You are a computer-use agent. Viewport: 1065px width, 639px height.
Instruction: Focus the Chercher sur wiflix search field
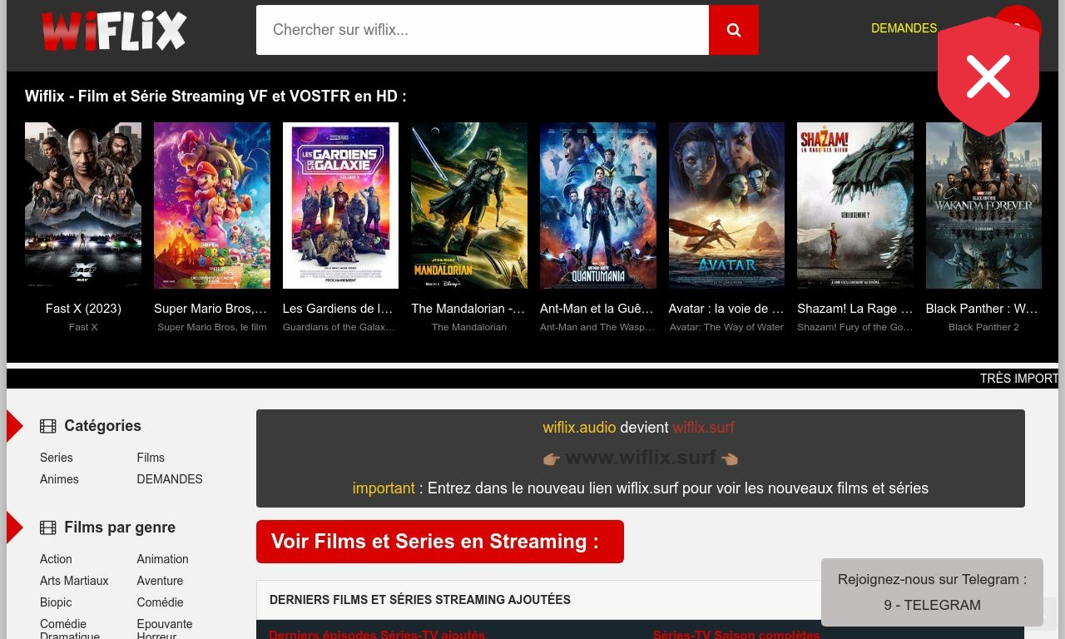pos(482,30)
